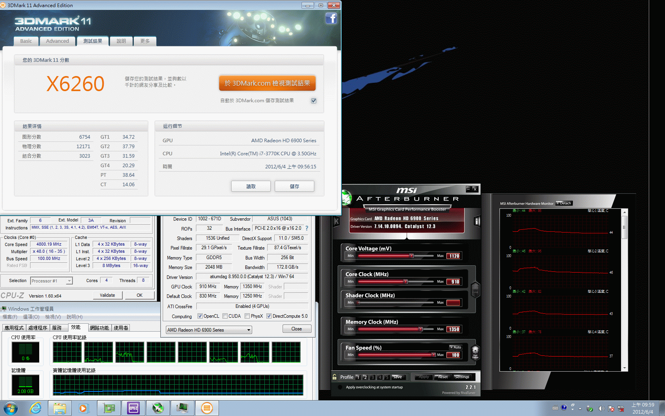Toggle the fan speed Auto button

point(455,347)
